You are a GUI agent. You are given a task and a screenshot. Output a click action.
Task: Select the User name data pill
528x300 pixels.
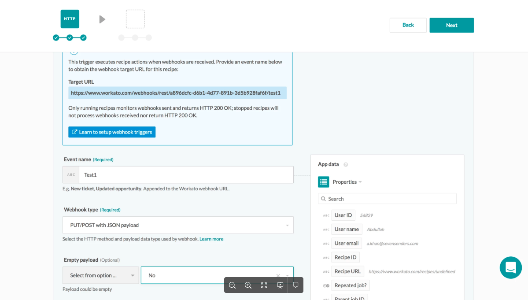pos(347,229)
